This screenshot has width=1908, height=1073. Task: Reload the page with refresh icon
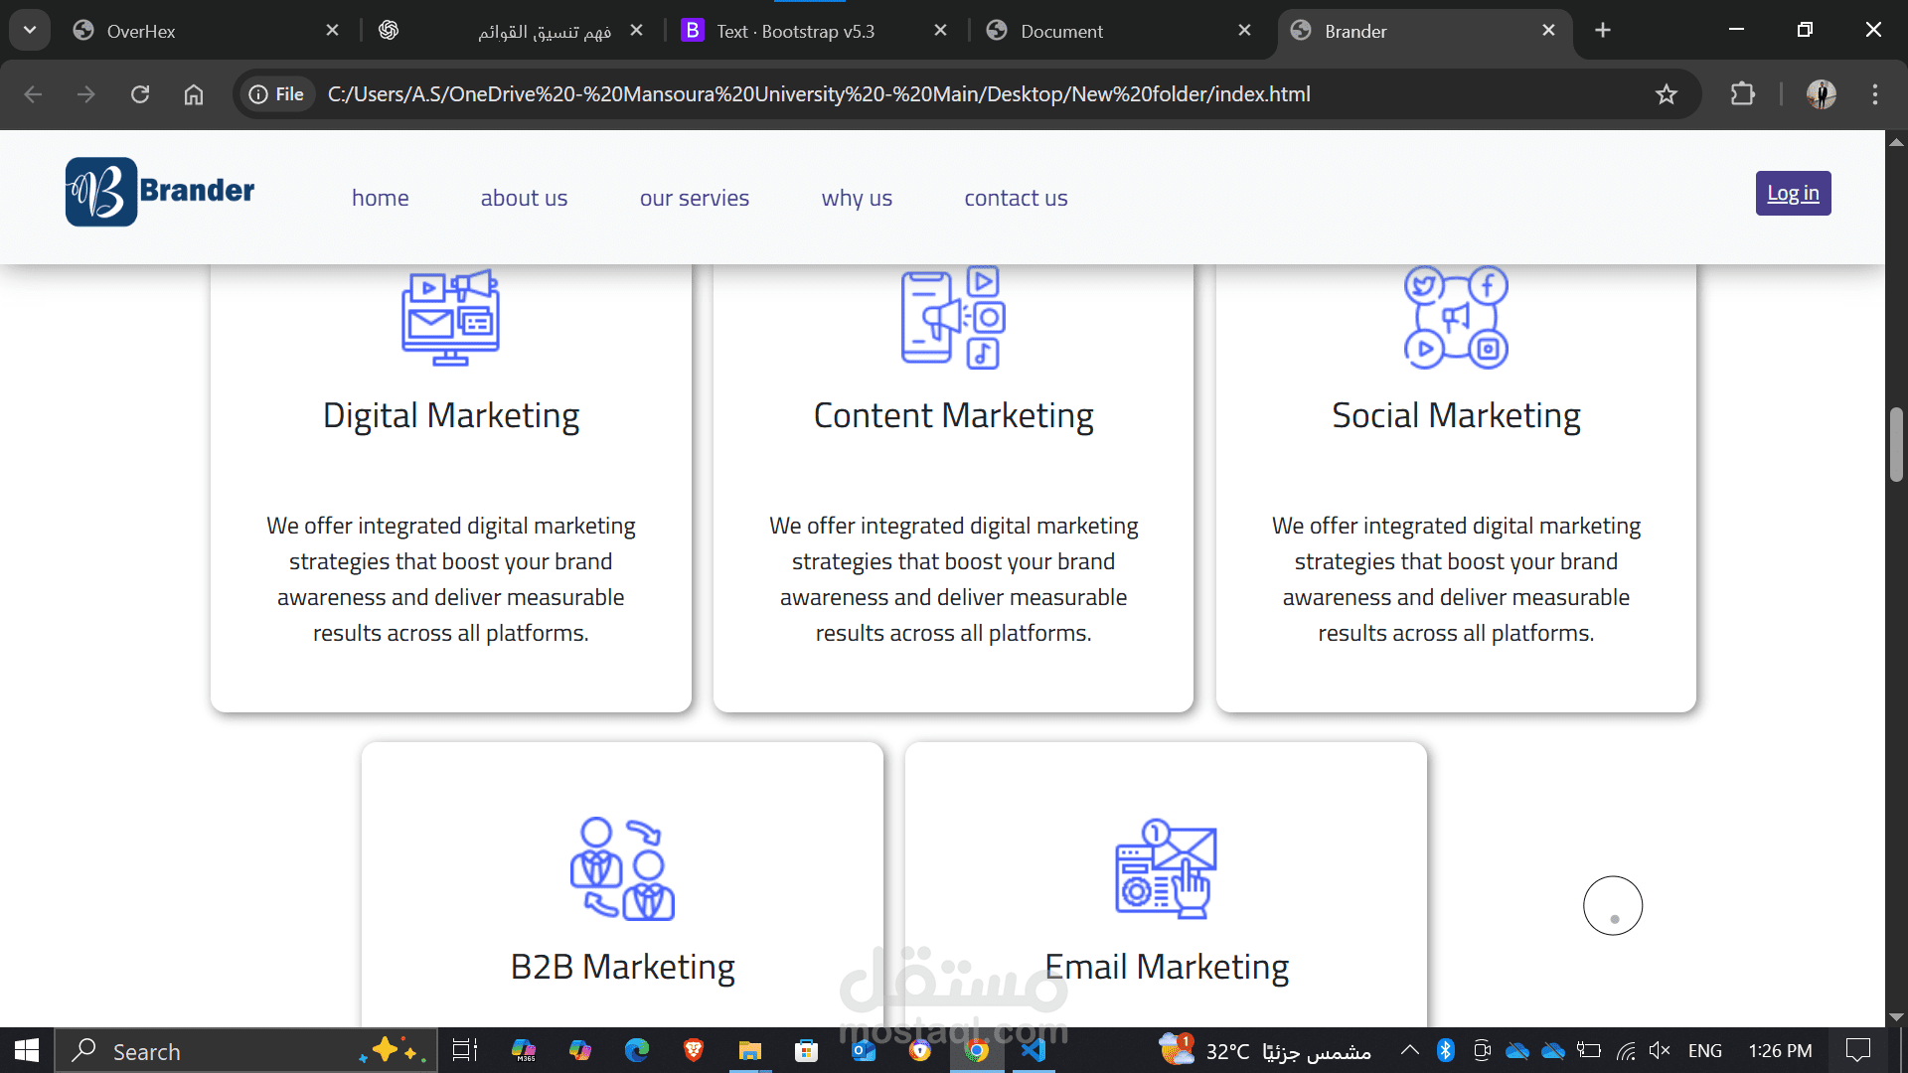pyautogui.click(x=140, y=94)
